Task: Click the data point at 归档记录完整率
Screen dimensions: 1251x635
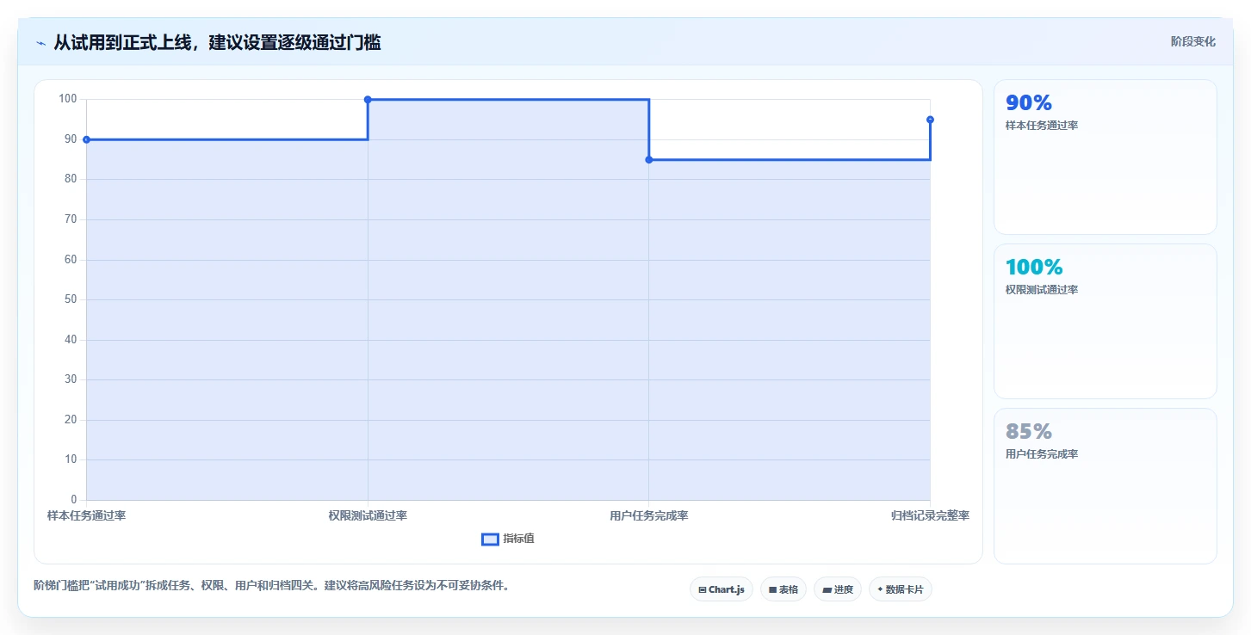Action: pos(930,120)
